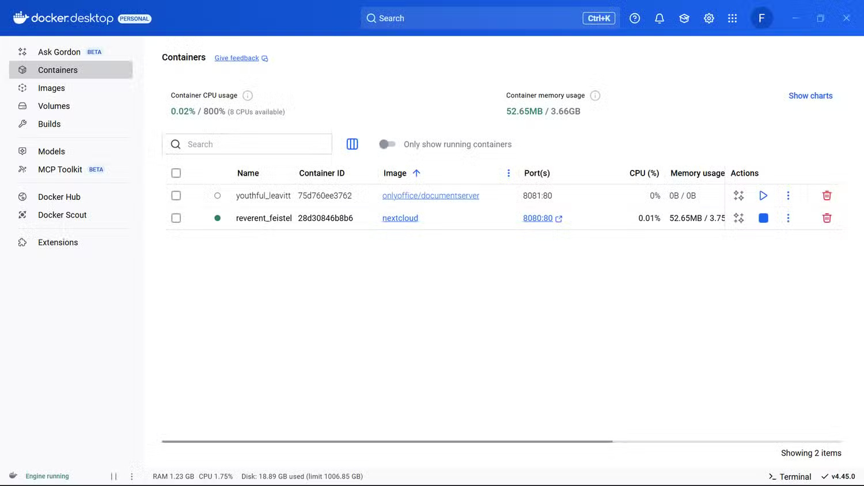Screen dimensions: 864x486
Task: Select the reverent_feistel container checkbox
Action: click(176, 218)
